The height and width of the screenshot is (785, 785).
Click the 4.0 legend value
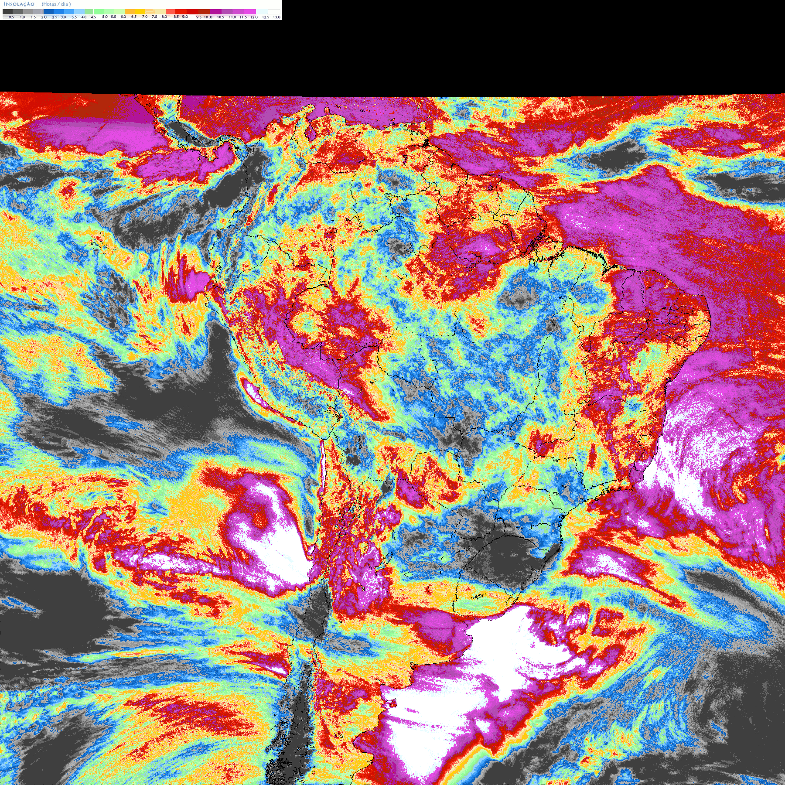coord(84,17)
